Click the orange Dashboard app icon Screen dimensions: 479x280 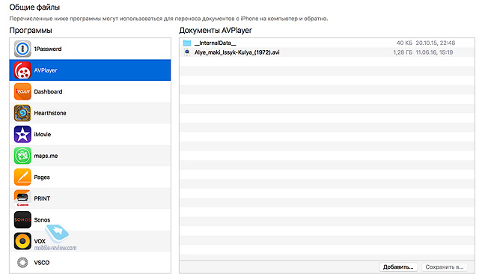22,91
